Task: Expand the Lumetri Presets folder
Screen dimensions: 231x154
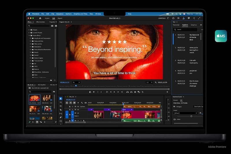Action: pos(29,33)
